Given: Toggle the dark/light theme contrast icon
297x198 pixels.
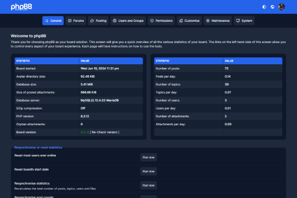Looking at the screenshot, I should point(264,7).
